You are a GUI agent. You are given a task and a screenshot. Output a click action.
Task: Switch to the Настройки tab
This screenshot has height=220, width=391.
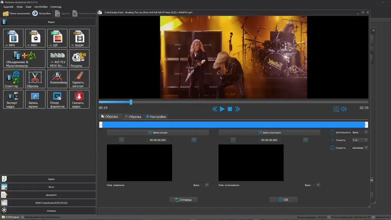(156, 116)
